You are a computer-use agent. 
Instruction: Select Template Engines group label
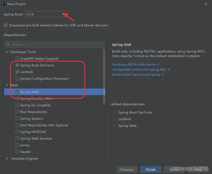24,158
